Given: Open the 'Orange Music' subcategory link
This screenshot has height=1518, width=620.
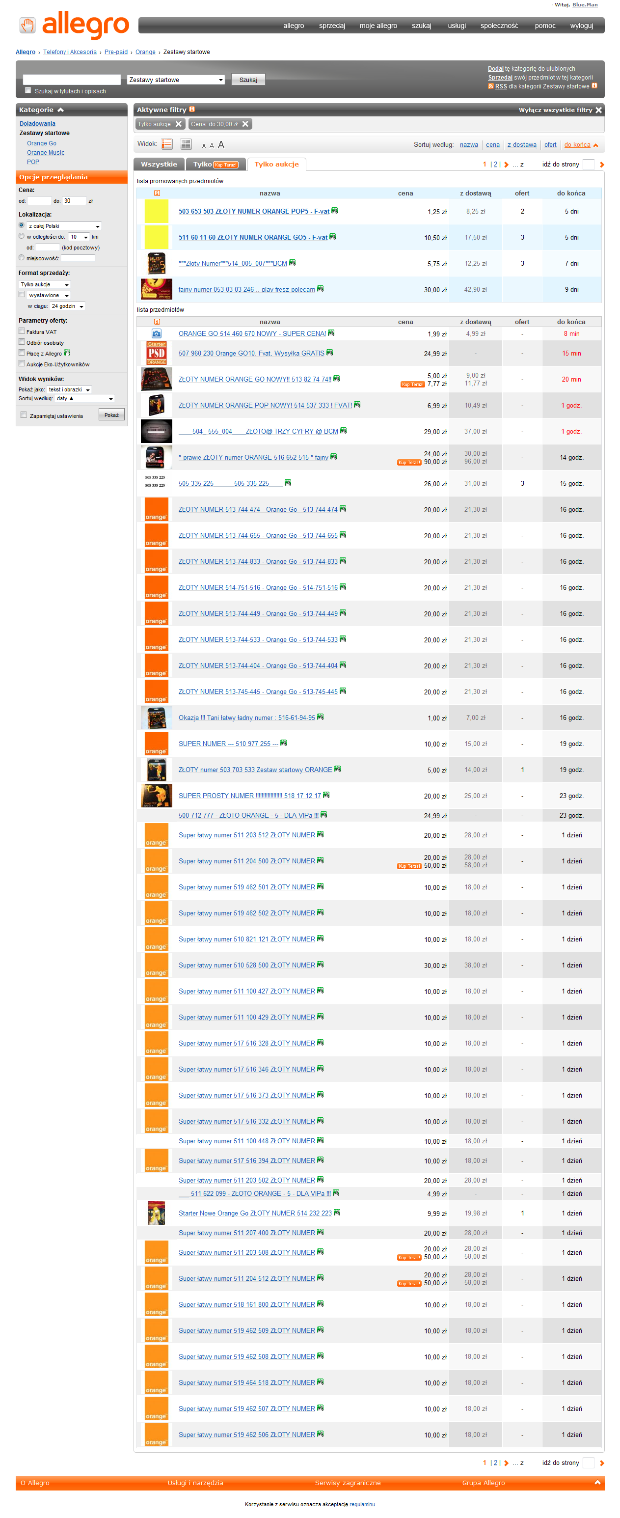Looking at the screenshot, I should [46, 153].
